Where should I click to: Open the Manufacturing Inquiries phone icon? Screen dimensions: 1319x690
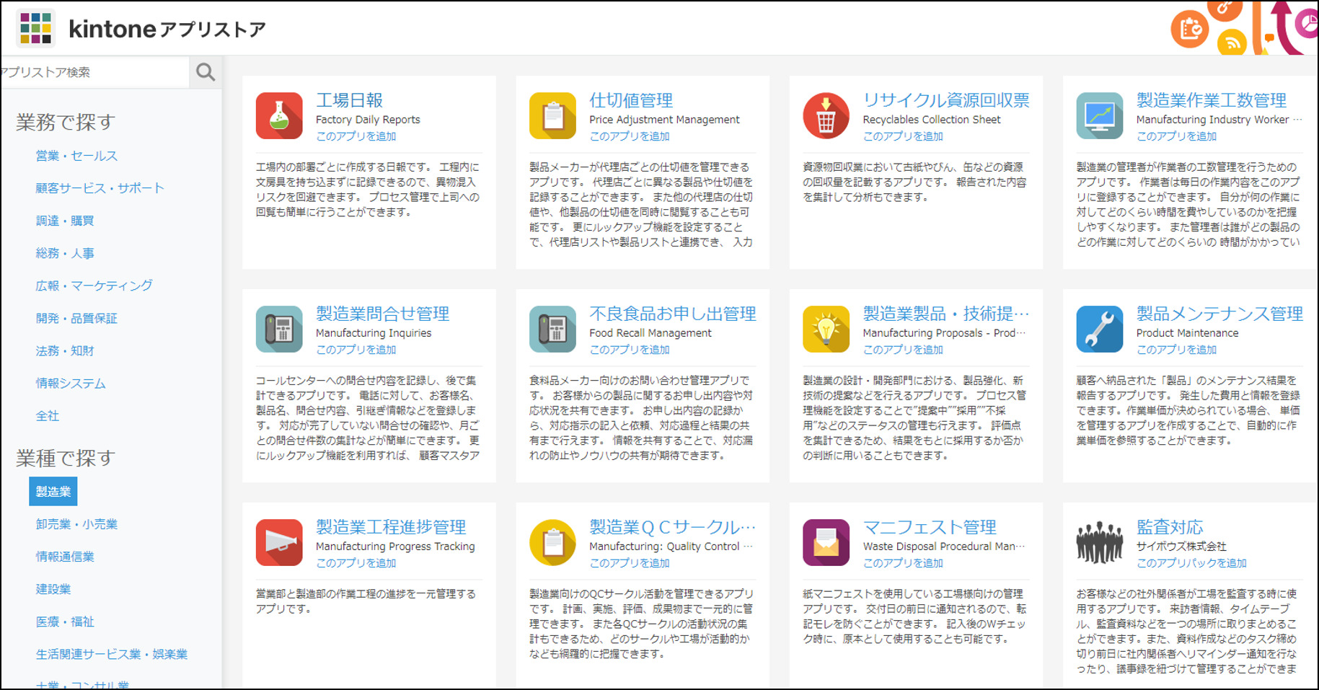(279, 329)
